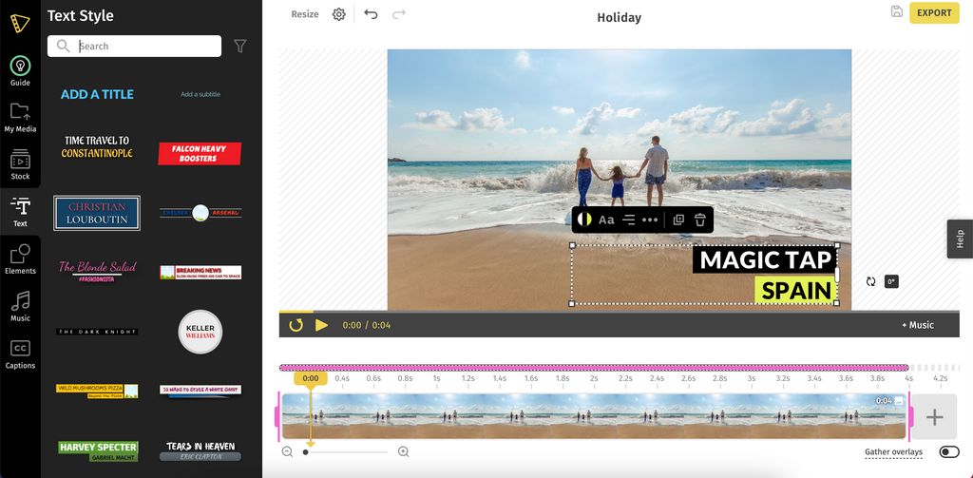Choose 'The Blonde Salad' text style

[x=97, y=271]
